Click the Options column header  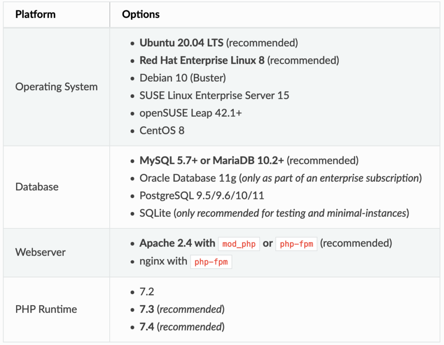[x=141, y=14]
